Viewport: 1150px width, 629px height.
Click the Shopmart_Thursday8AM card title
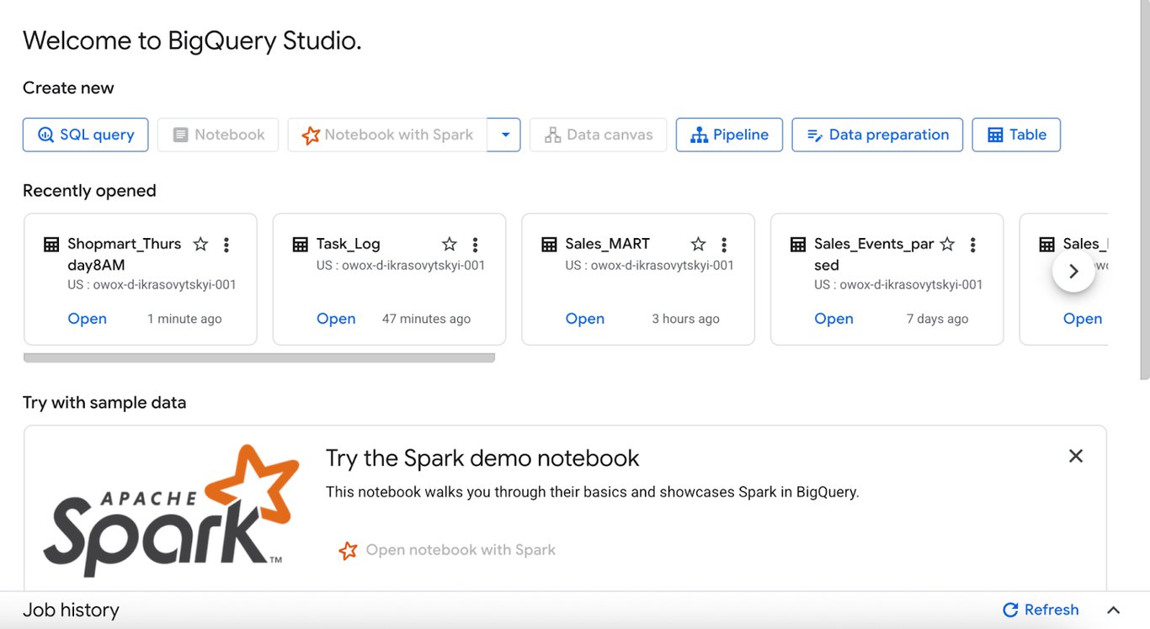coord(125,254)
